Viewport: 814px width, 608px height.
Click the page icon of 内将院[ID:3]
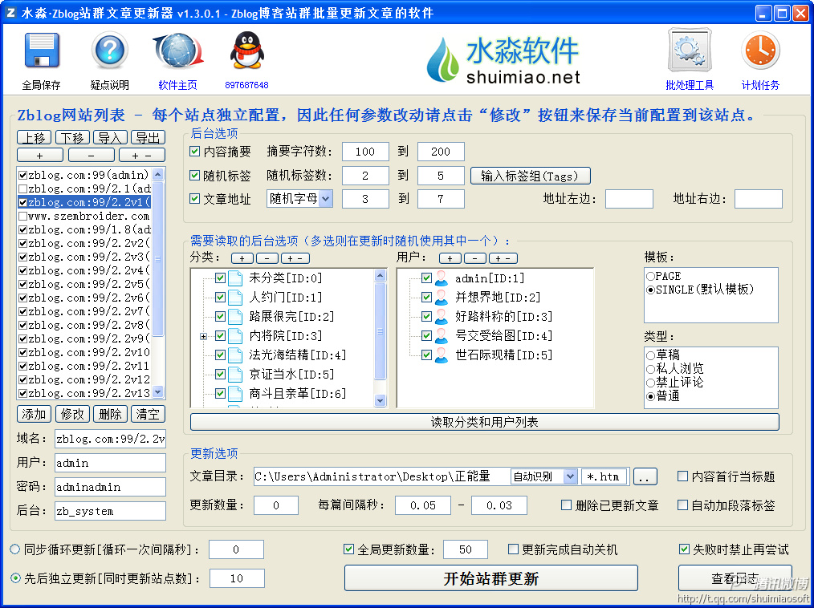236,336
